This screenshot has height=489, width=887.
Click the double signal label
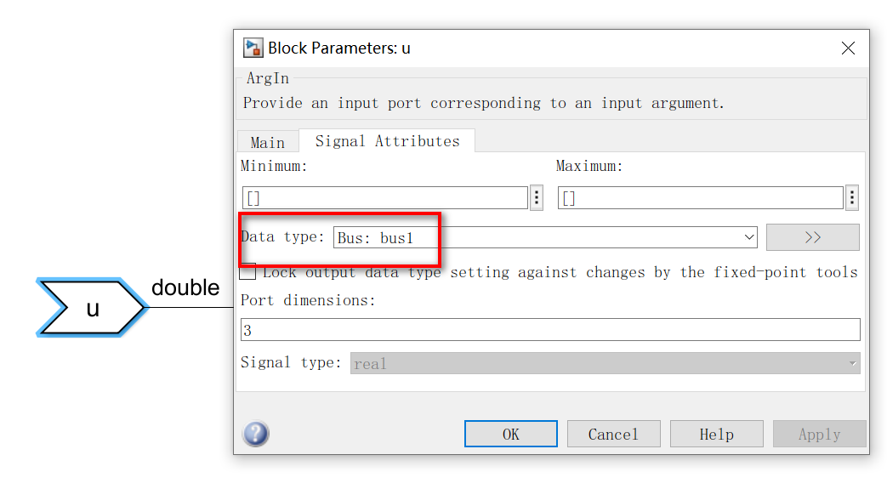pos(185,288)
